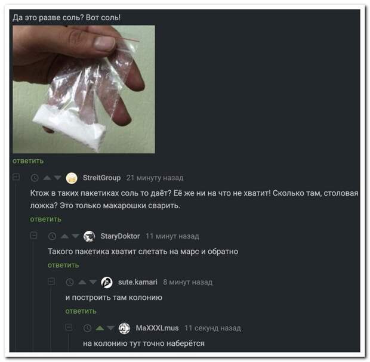Open the StreitGroup user profile
The image size is (370, 362).
click(101, 178)
